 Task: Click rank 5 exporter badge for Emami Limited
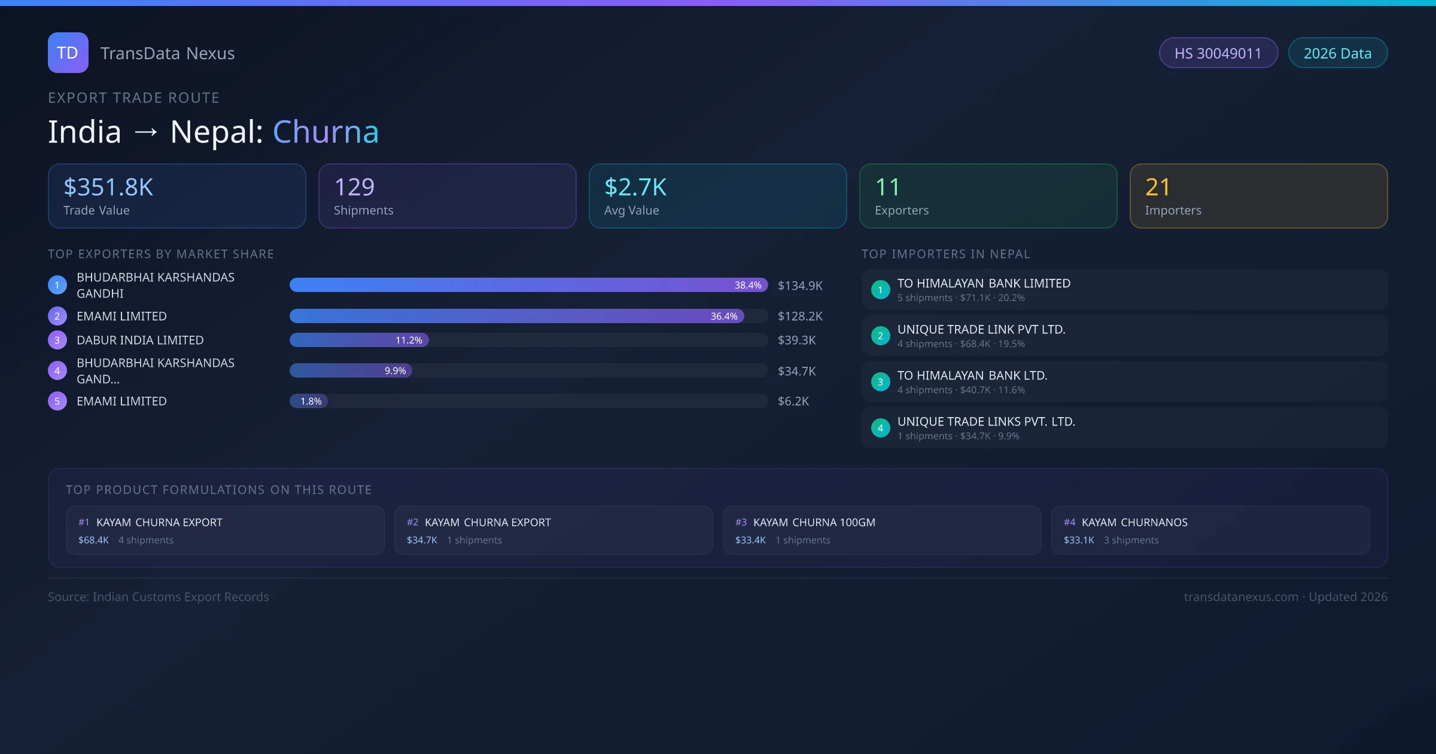point(57,401)
